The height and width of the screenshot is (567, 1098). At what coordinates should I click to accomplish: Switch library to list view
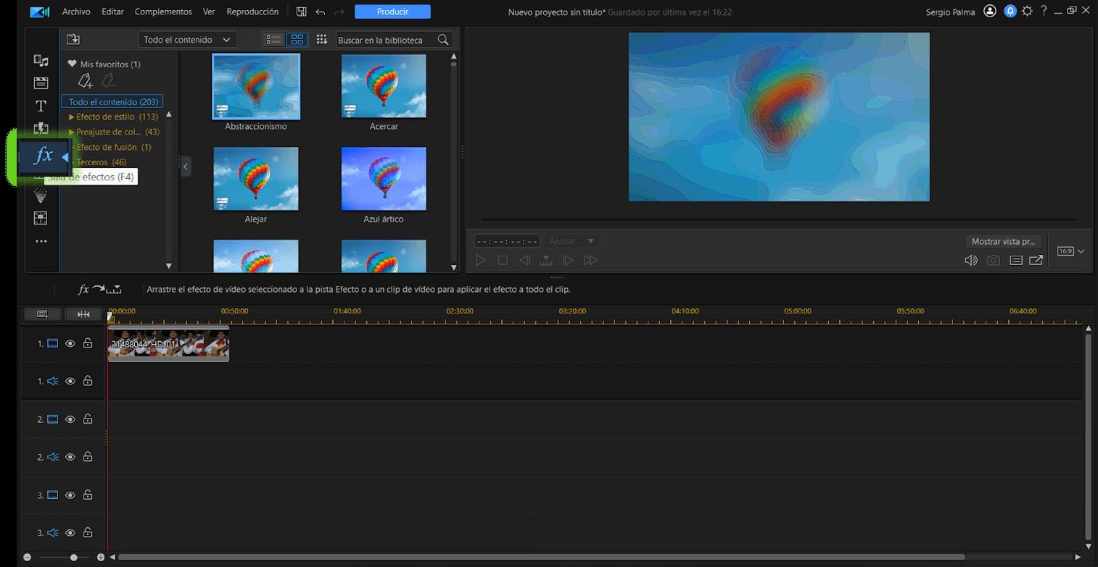point(273,40)
